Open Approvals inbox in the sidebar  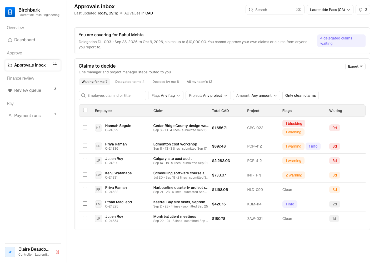click(x=33, y=65)
